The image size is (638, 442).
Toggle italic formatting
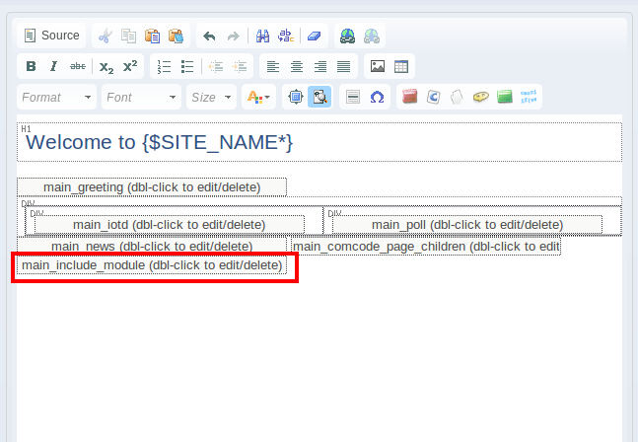coord(53,67)
